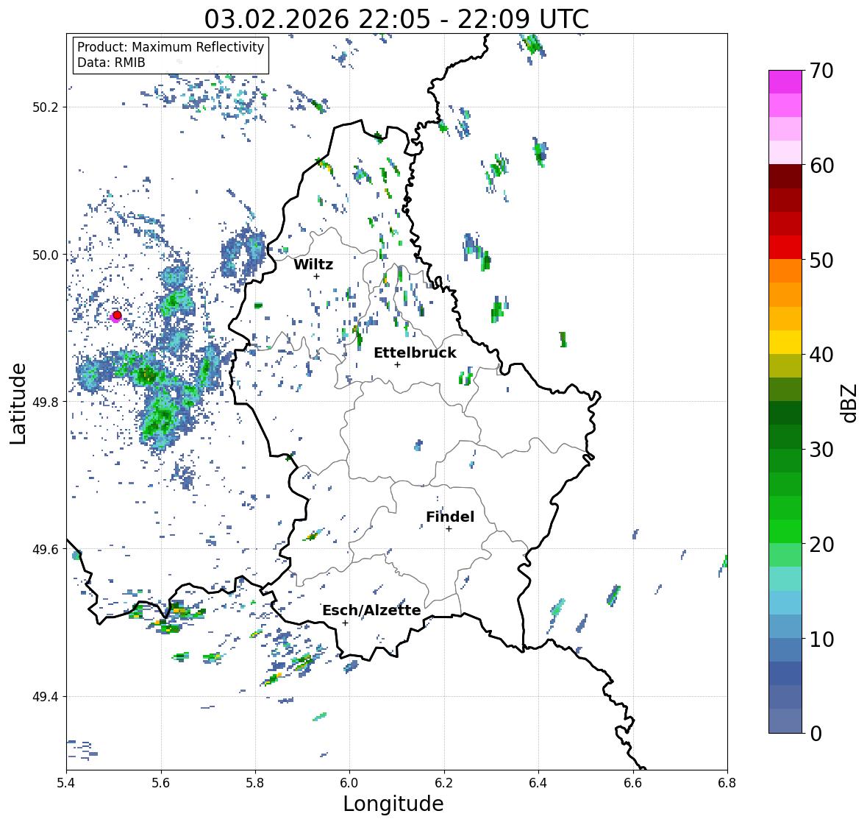This screenshot has height=822, width=867.
Task: Click the colorbar tick value 20
Action: tap(821, 545)
